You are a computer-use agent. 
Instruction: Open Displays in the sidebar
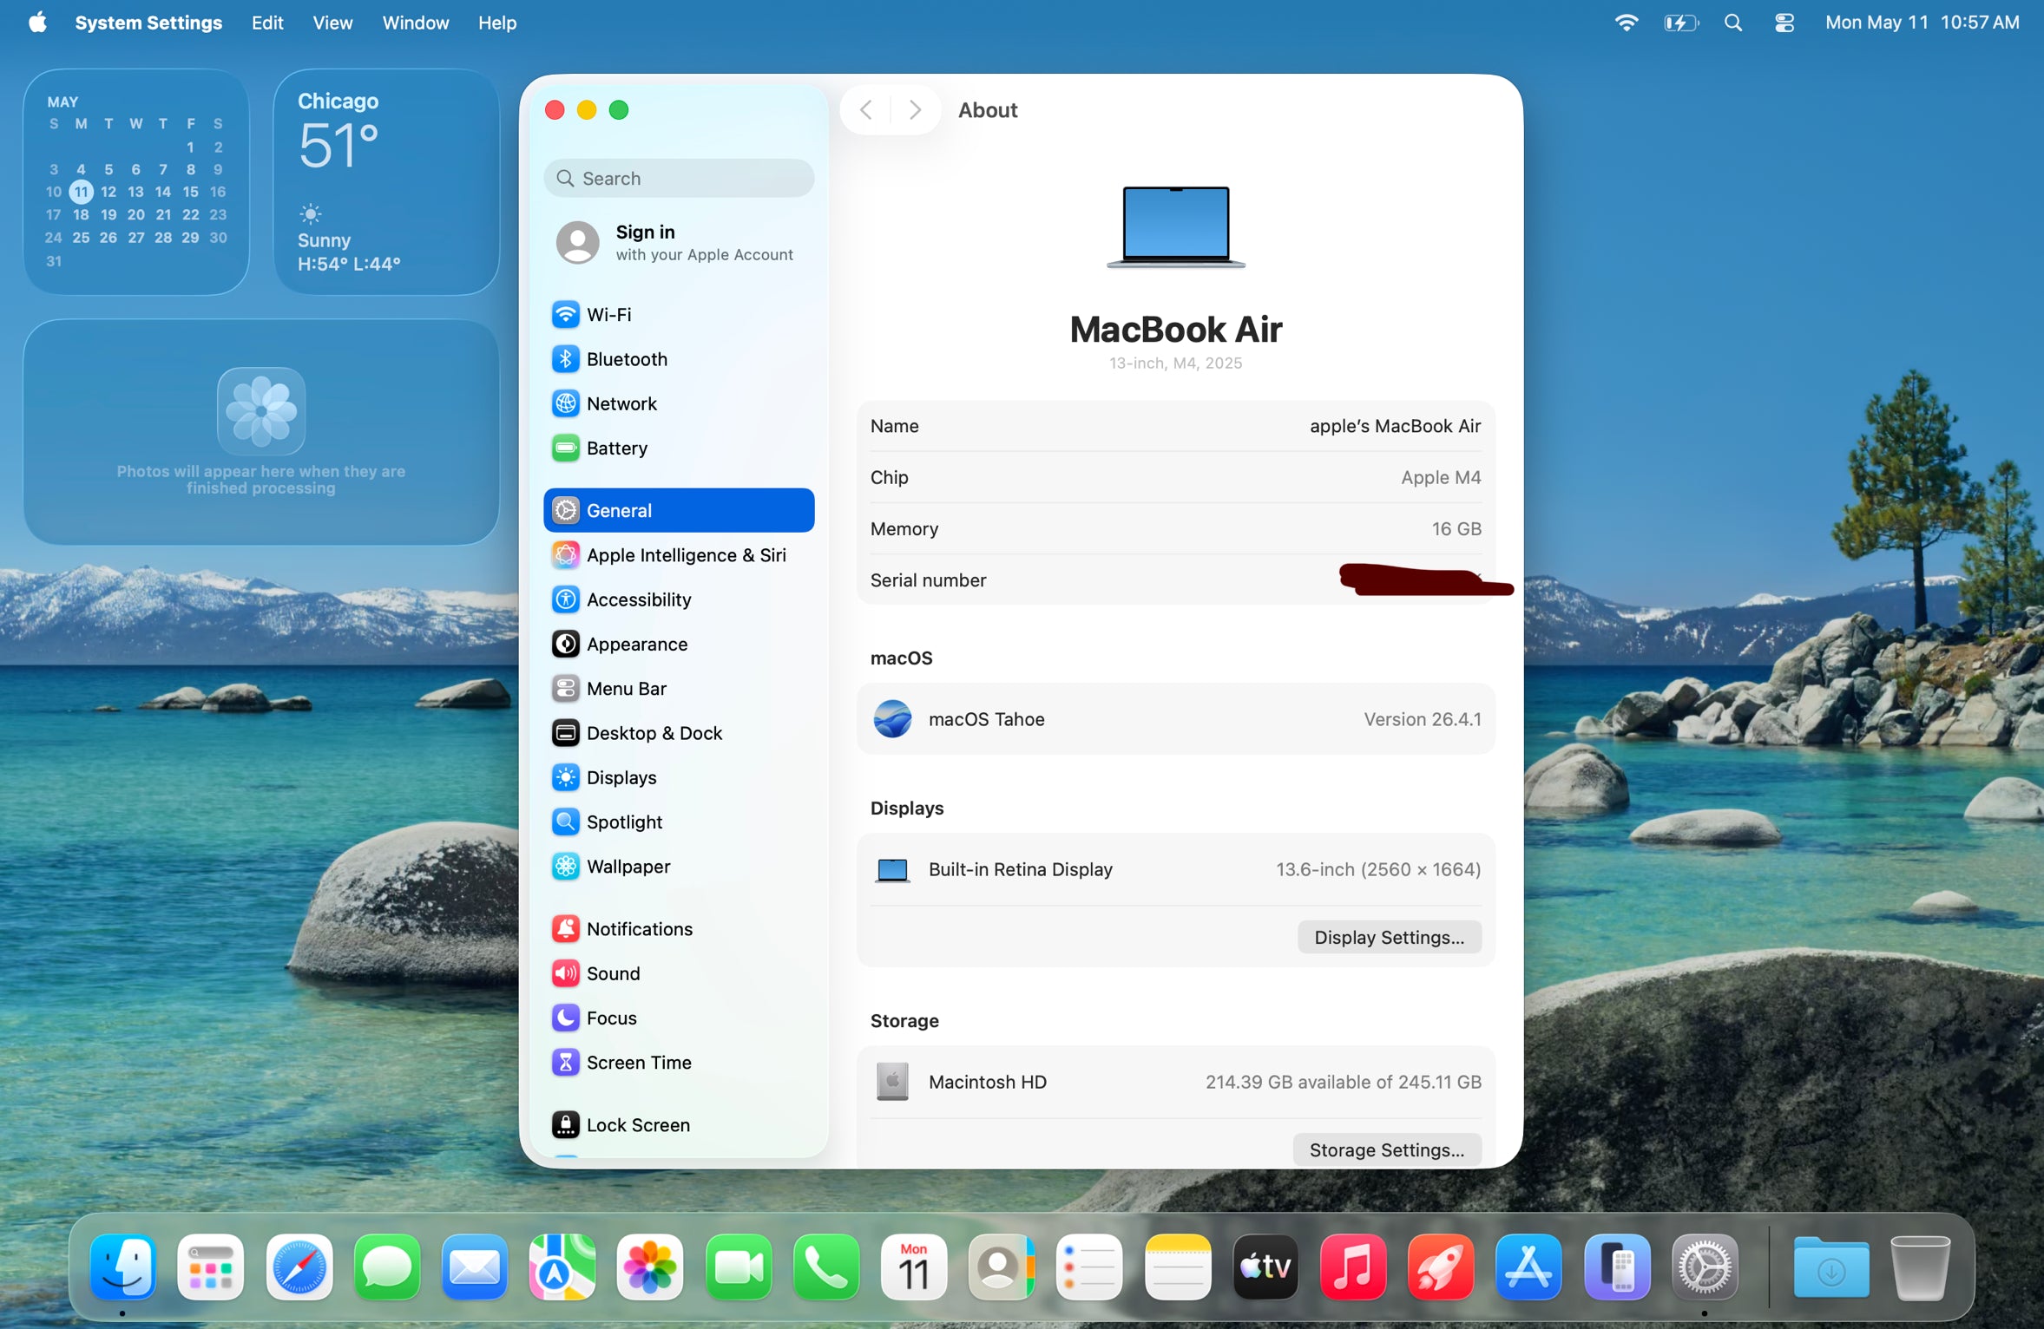[679, 777]
